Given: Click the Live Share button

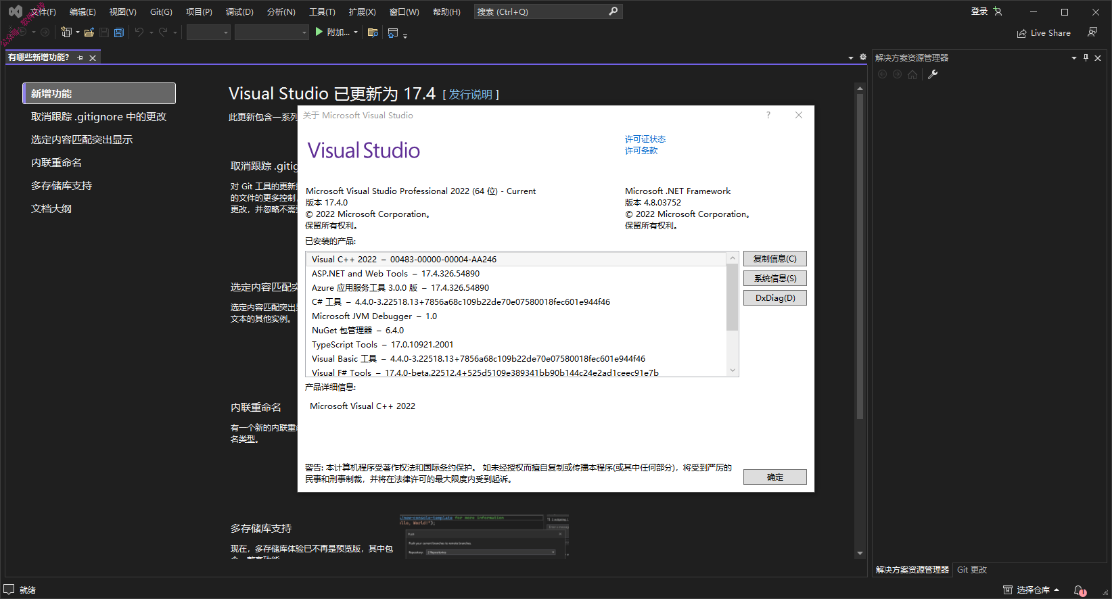Looking at the screenshot, I should 1044,33.
